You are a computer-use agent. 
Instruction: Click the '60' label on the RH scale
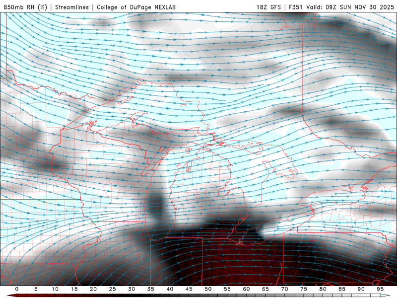246,289
